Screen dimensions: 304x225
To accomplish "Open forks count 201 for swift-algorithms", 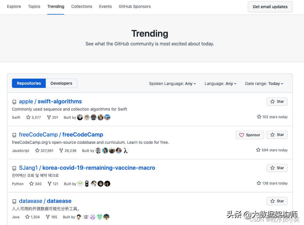I will (52, 117).
